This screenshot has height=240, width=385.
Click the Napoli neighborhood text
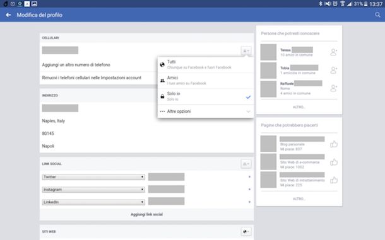coord(48,146)
